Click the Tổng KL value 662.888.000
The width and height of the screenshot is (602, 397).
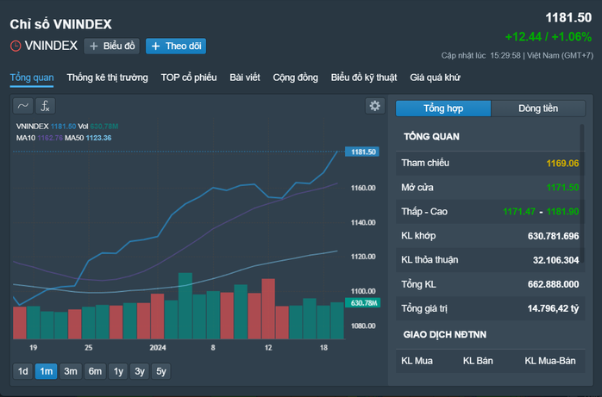pos(553,284)
